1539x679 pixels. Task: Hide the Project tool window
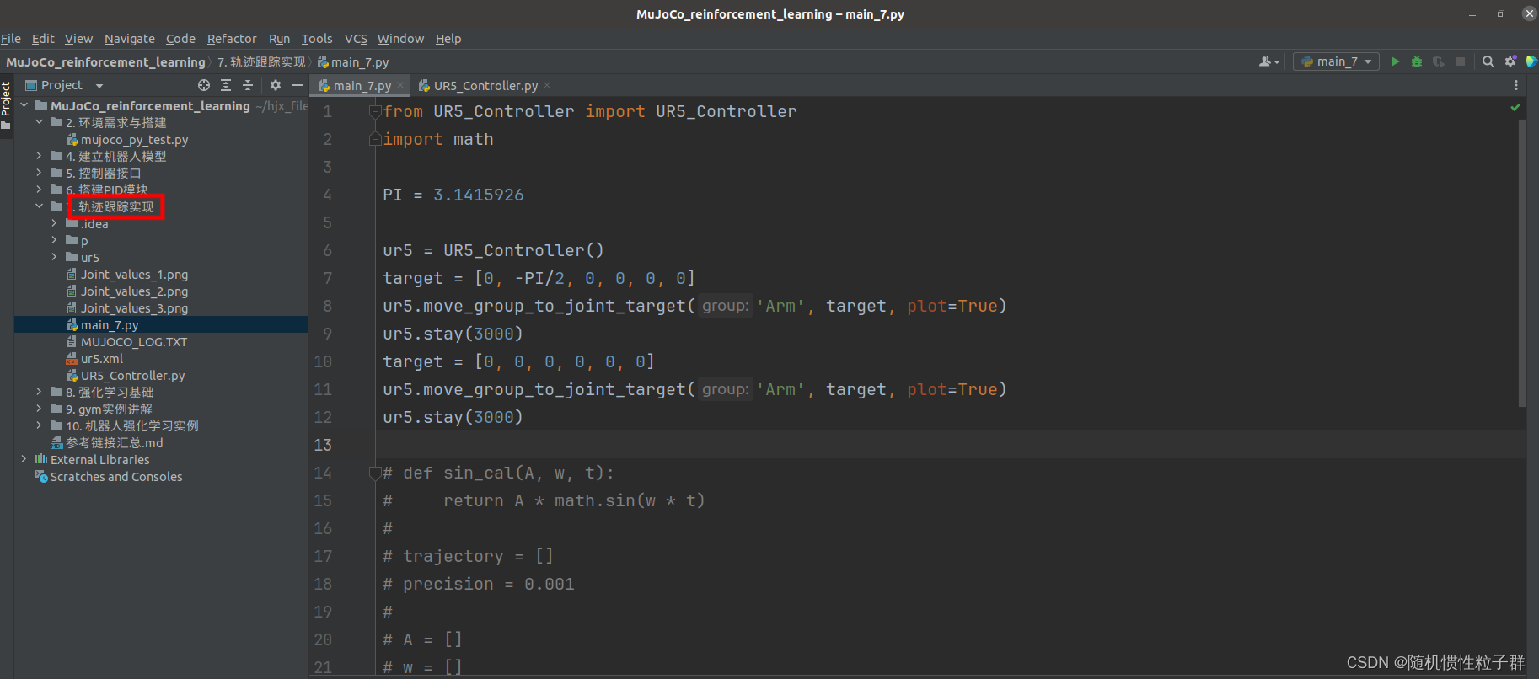(298, 85)
